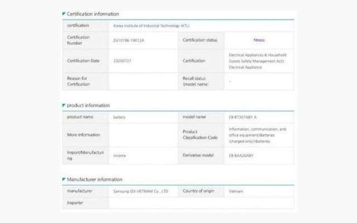Click the model name EB-BT307ABY A
Screen dimensions: 357x223
pos(243,117)
